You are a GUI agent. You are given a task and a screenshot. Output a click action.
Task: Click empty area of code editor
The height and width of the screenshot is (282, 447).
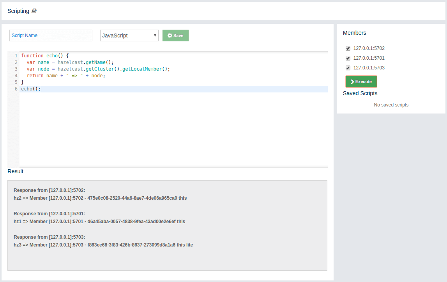coord(171,129)
